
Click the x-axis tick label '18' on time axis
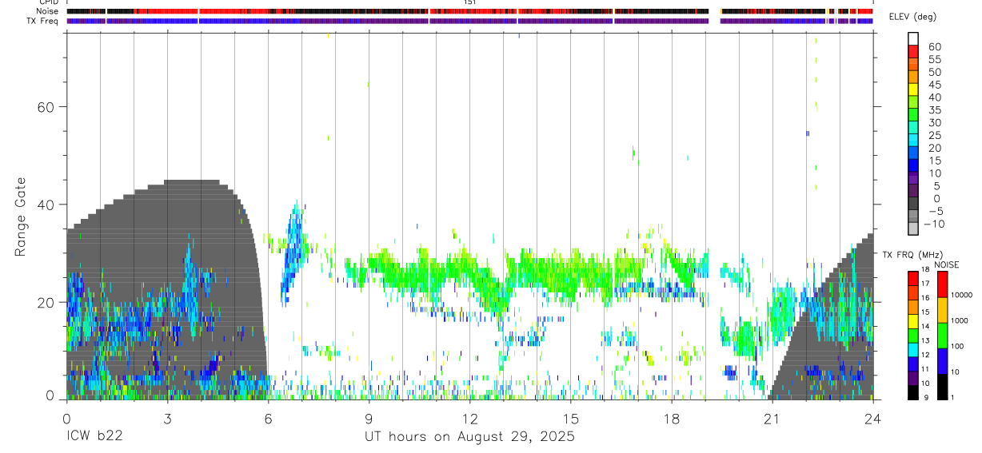point(671,418)
